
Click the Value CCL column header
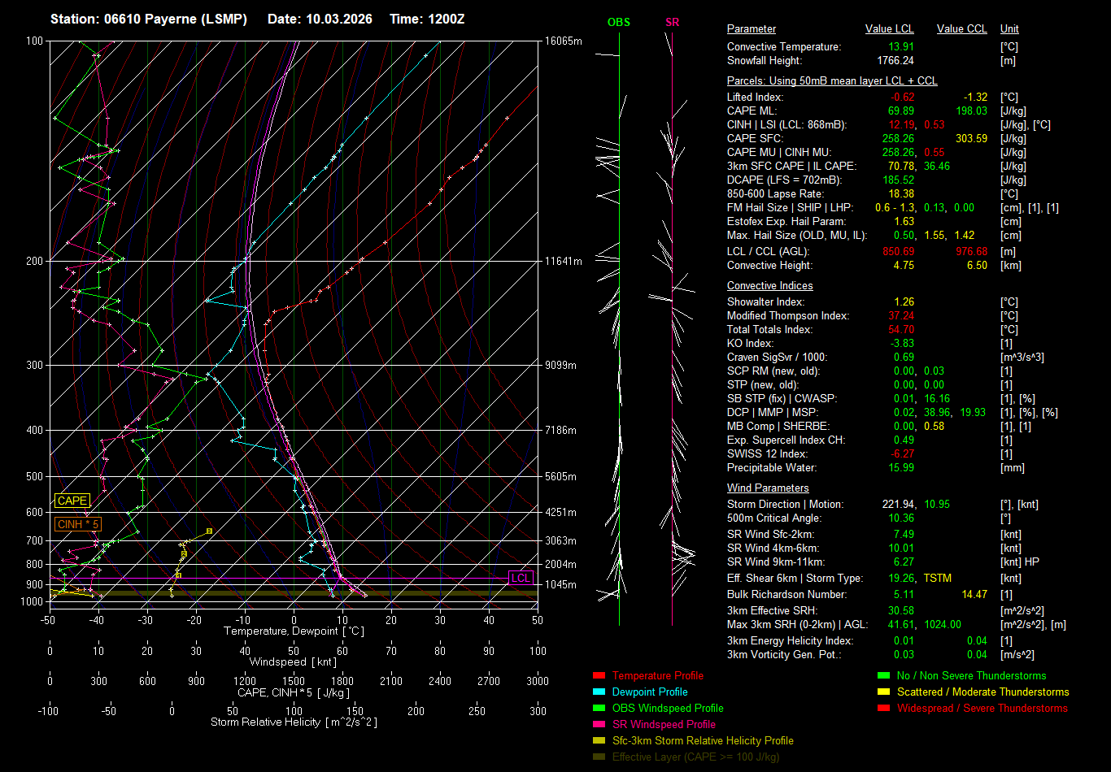pos(961,29)
